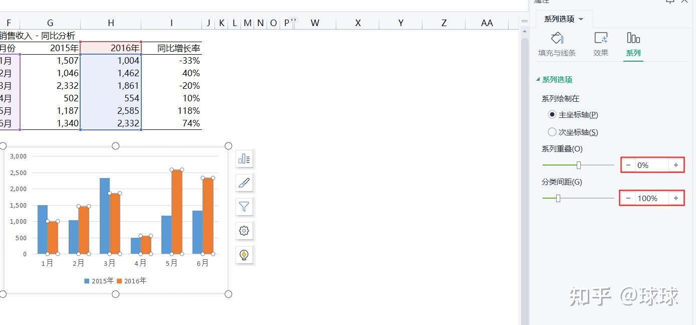This screenshot has width=696, height=325.
Task: Collapse the 系列选项 section triangle
Action: tap(538, 79)
